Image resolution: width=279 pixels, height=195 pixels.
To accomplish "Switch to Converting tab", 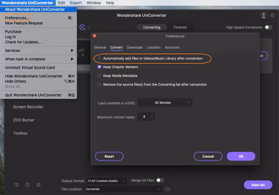I will [x=152, y=27].
